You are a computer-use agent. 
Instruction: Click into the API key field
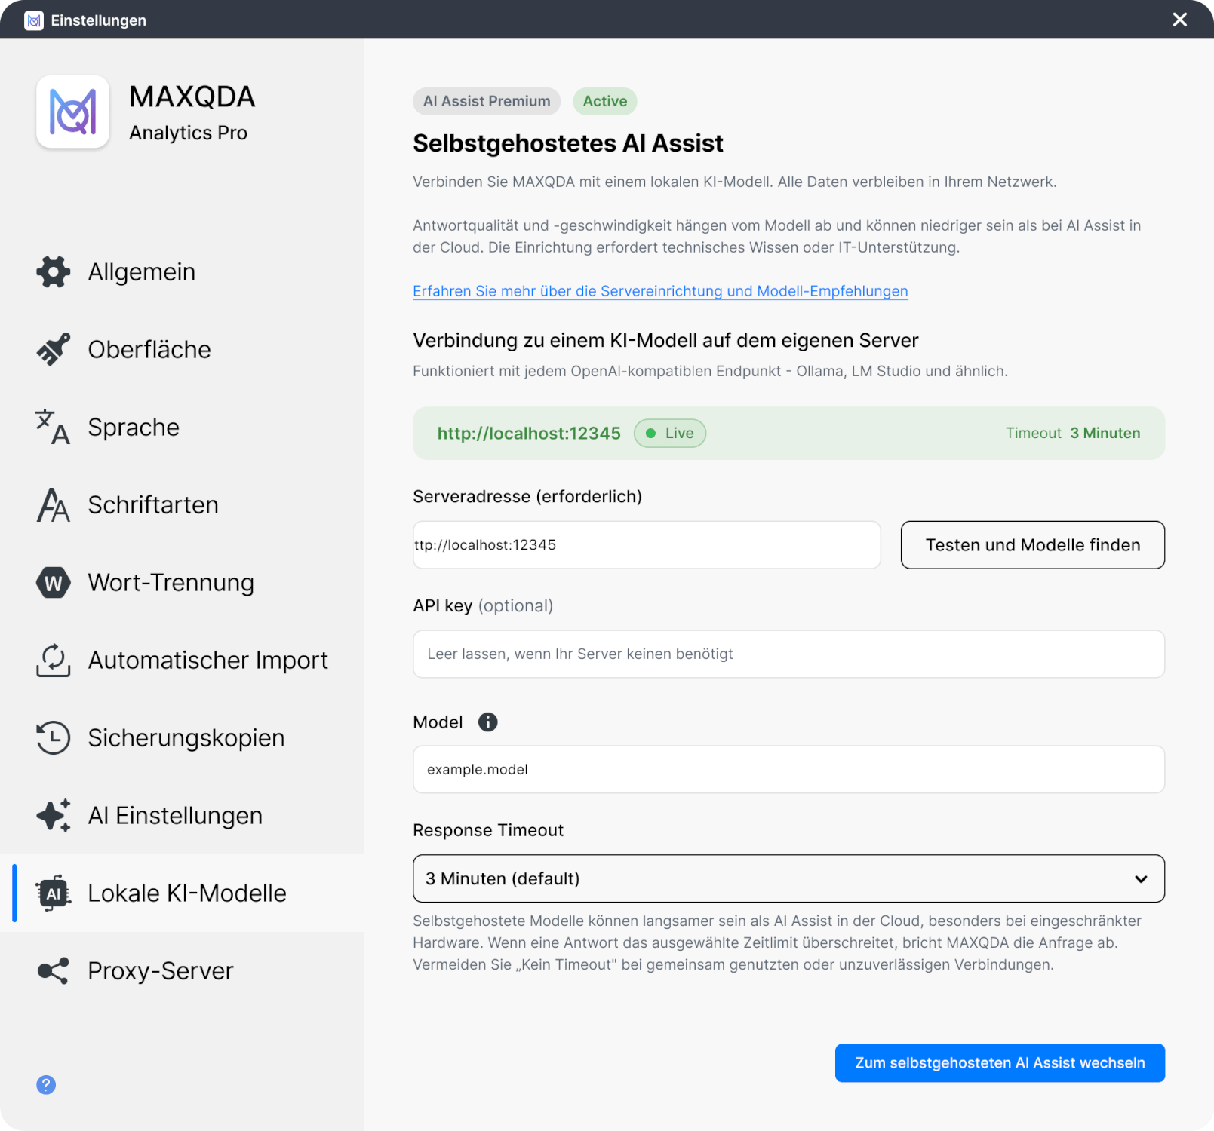coord(788,654)
